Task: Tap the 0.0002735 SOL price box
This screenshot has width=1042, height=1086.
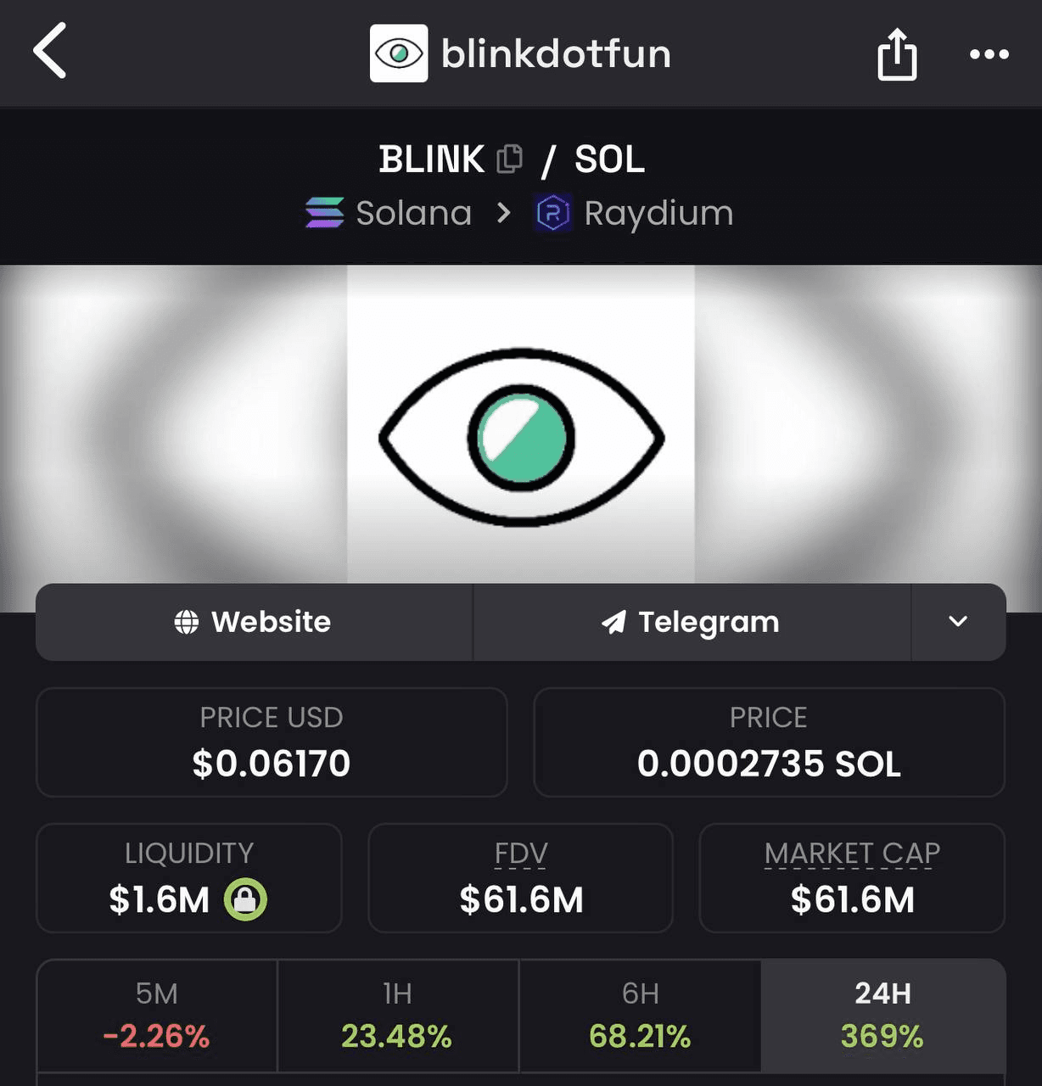Action: (769, 742)
